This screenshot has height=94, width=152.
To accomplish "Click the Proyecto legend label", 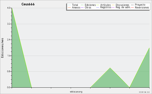I will tap(140, 5).
